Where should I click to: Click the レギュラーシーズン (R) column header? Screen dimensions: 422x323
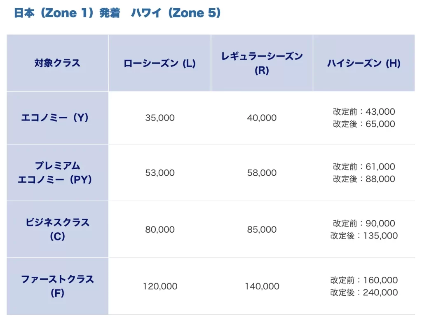point(262,63)
